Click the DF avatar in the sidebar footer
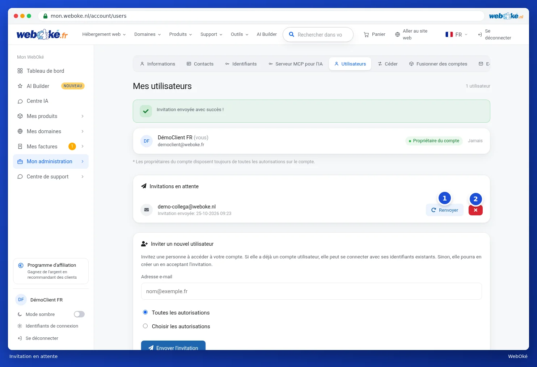 [x=21, y=300]
